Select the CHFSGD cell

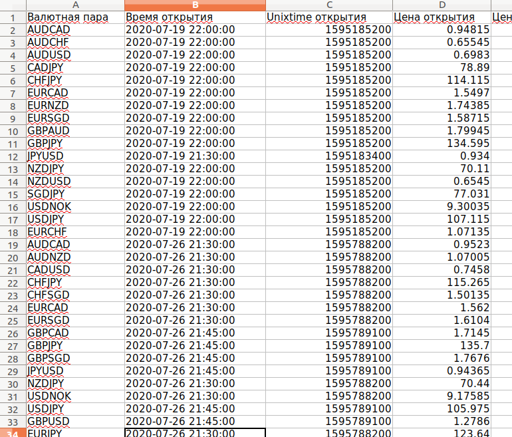coord(75,295)
